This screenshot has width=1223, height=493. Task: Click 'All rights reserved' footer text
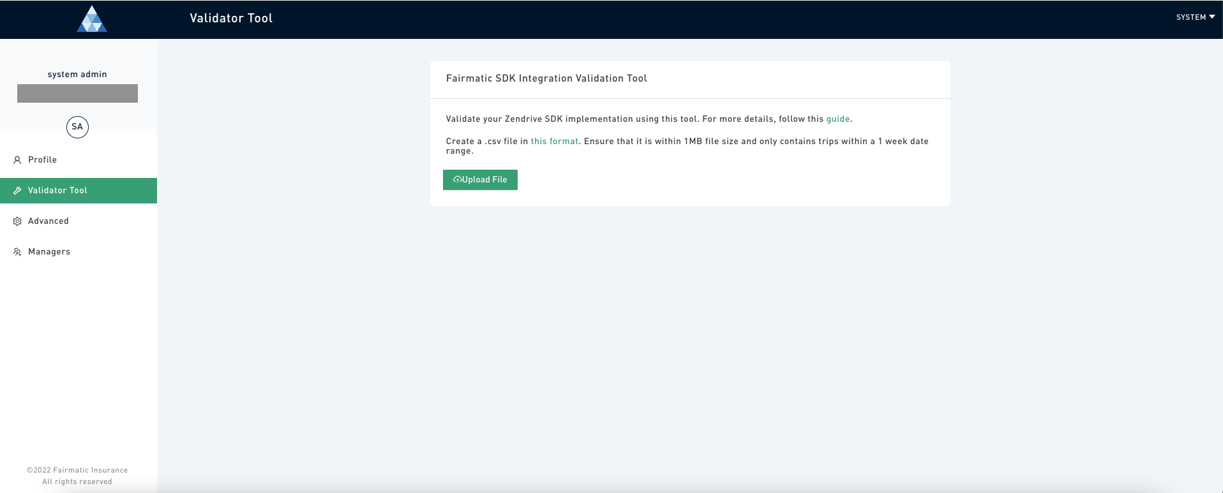(x=77, y=482)
